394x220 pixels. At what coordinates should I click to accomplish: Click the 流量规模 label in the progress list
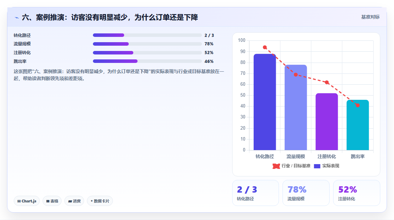coord(22,44)
